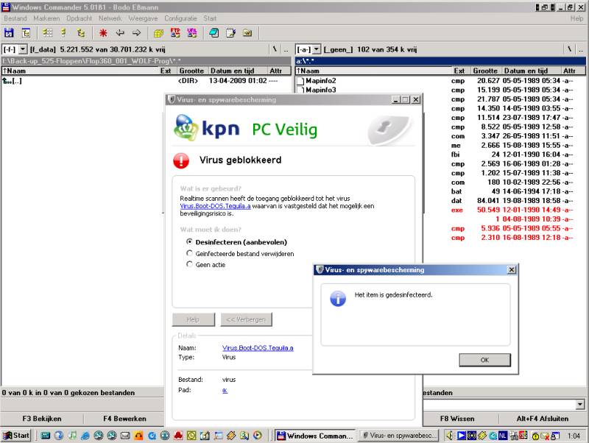Click the blue play arrow tray icon
The height and width of the screenshot is (443, 589).
(462, 436)
